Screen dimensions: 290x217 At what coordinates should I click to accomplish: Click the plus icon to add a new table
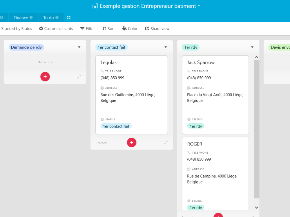(x=68, y=17)
